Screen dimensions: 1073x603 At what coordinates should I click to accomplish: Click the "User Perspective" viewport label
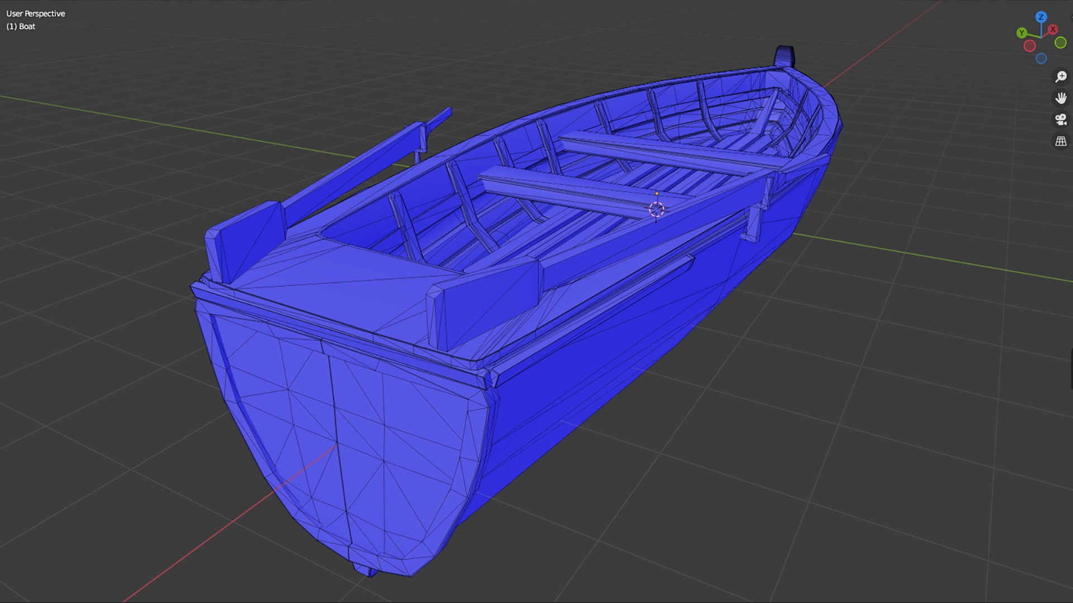pos(36,13)
